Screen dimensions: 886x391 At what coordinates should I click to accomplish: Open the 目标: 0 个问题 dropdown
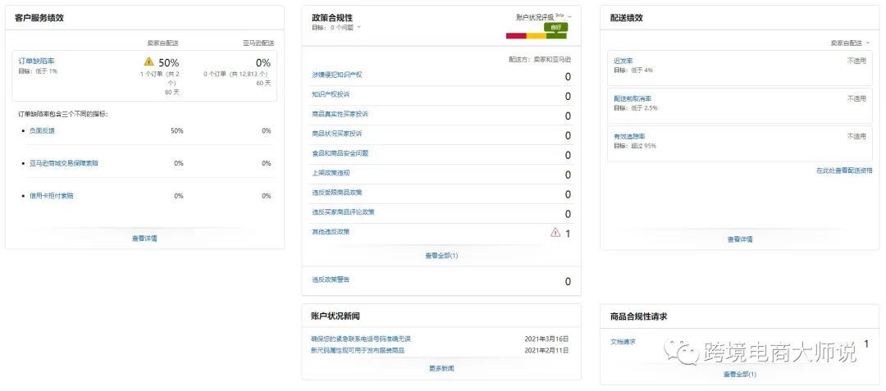(x=336, y=27)
